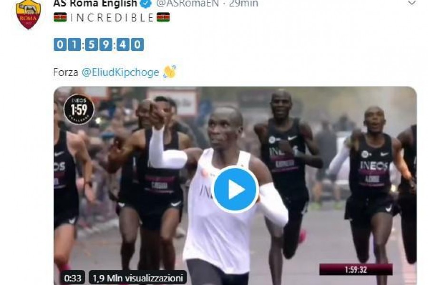The width and height of the screenshot is (428, 285).
Task: Open the 29min tweet timestamp
Action: click(x=243, y=3)
